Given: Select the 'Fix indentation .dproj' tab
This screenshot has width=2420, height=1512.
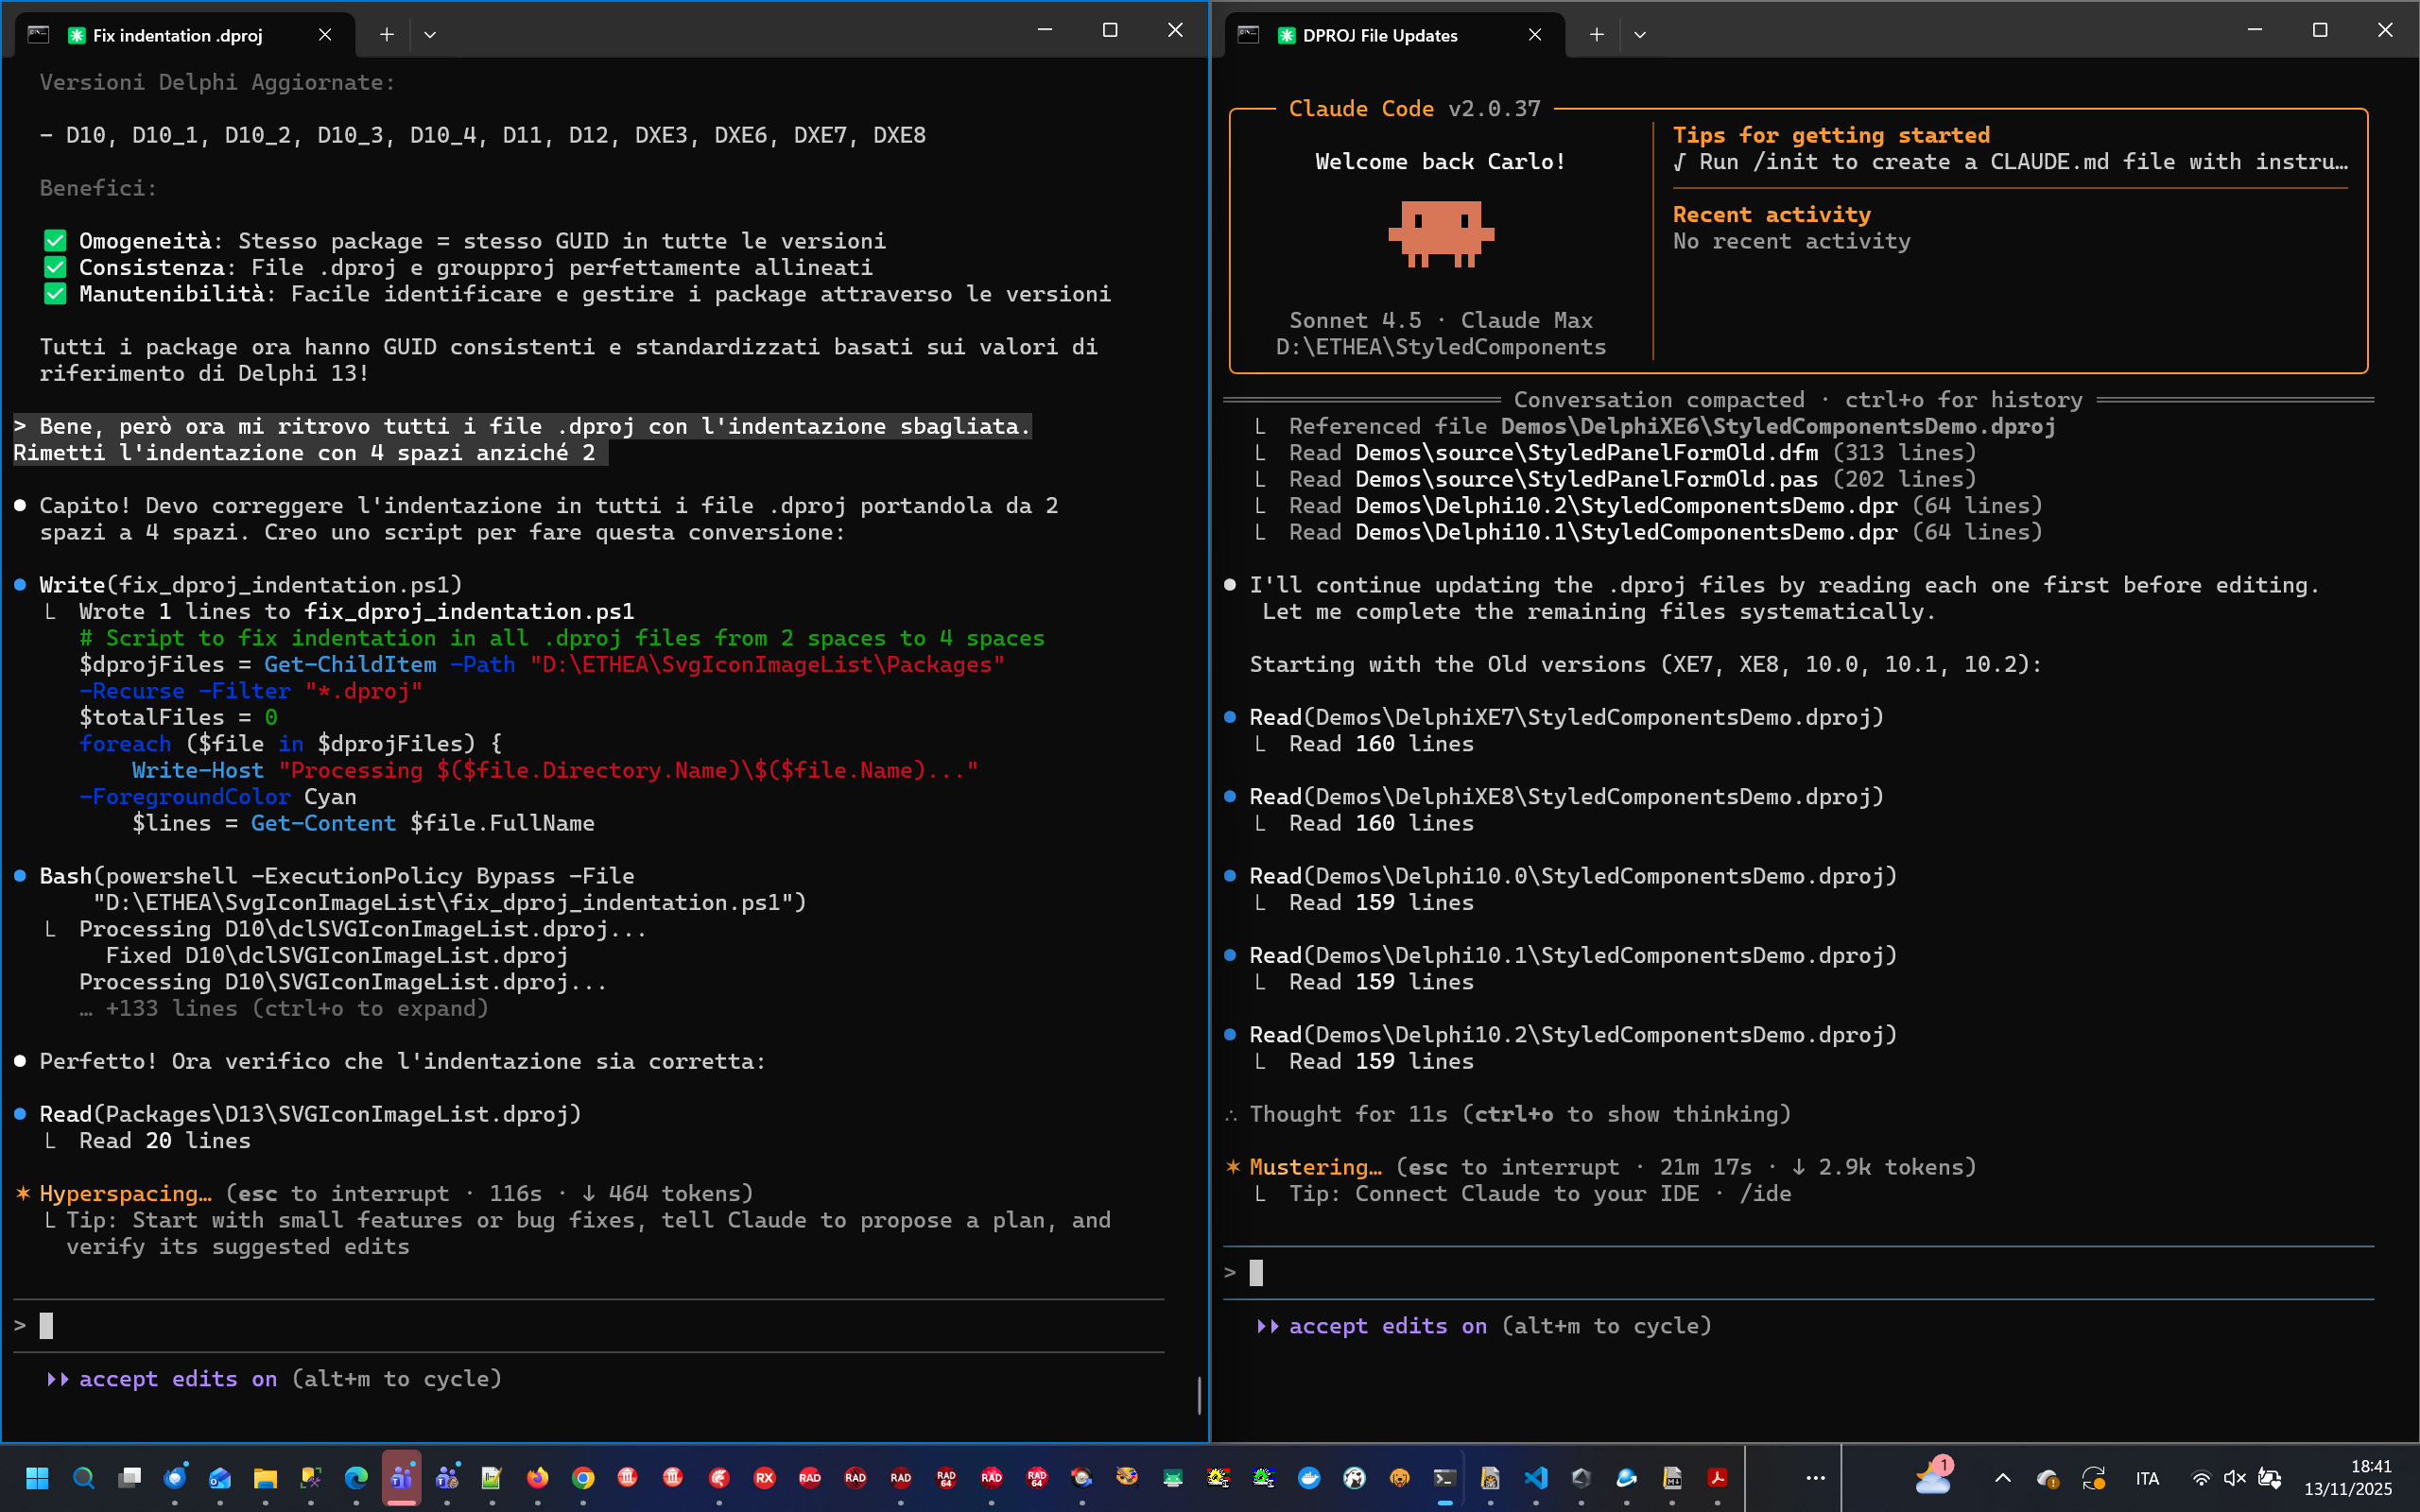Looking at the screenshot, I should point(178,35).
